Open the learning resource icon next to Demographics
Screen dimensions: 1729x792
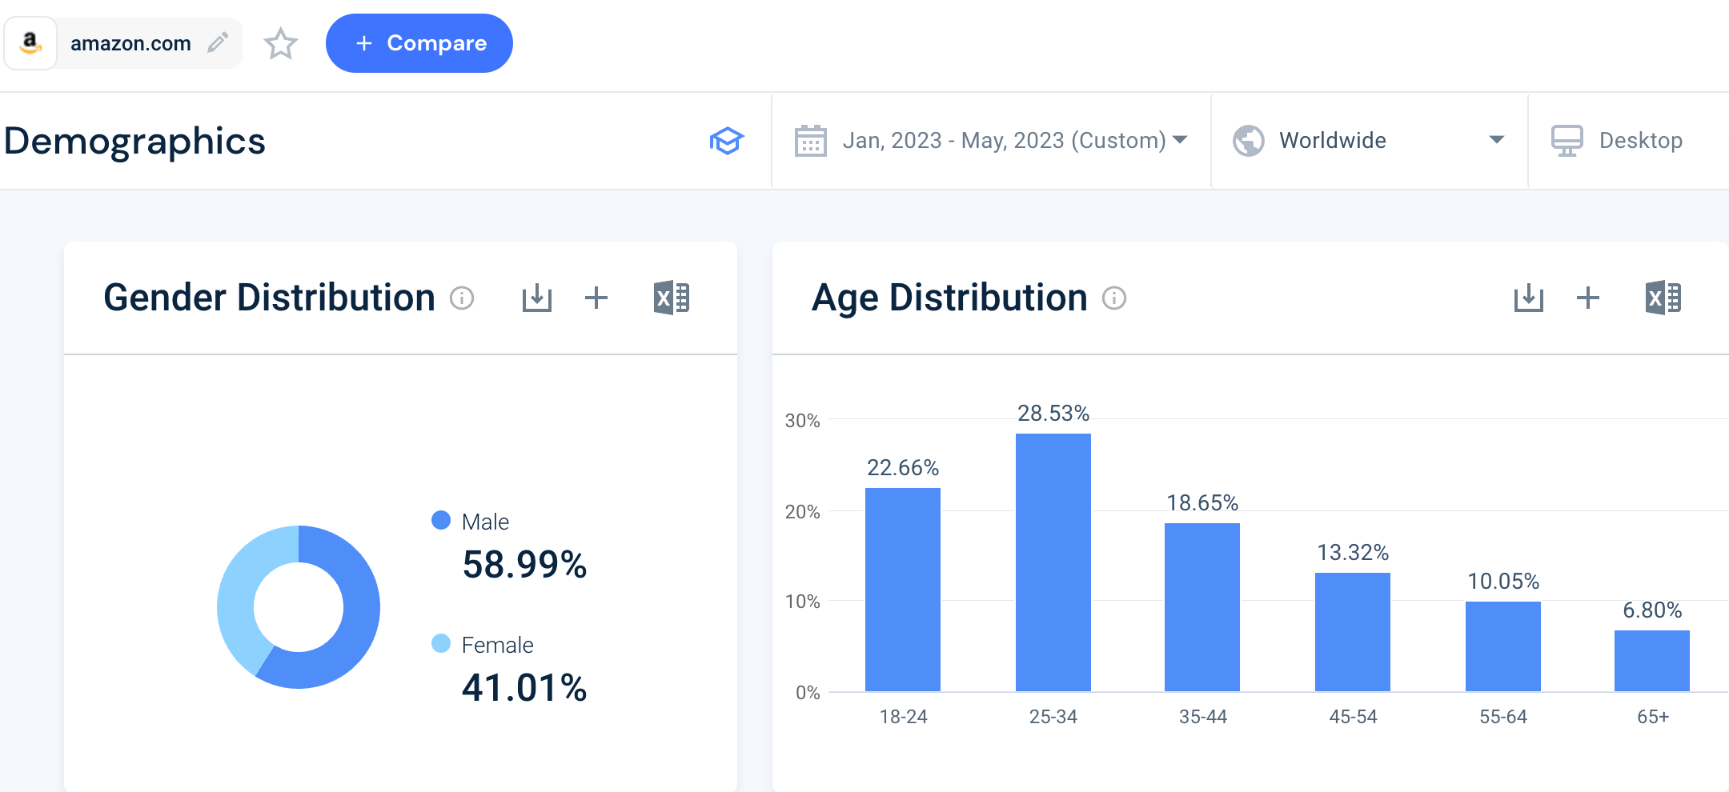click(725, 140)
